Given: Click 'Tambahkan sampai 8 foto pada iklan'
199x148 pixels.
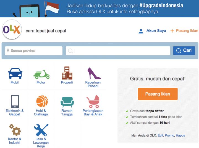Looking at the screenshot, I should (x=156, y=117).
